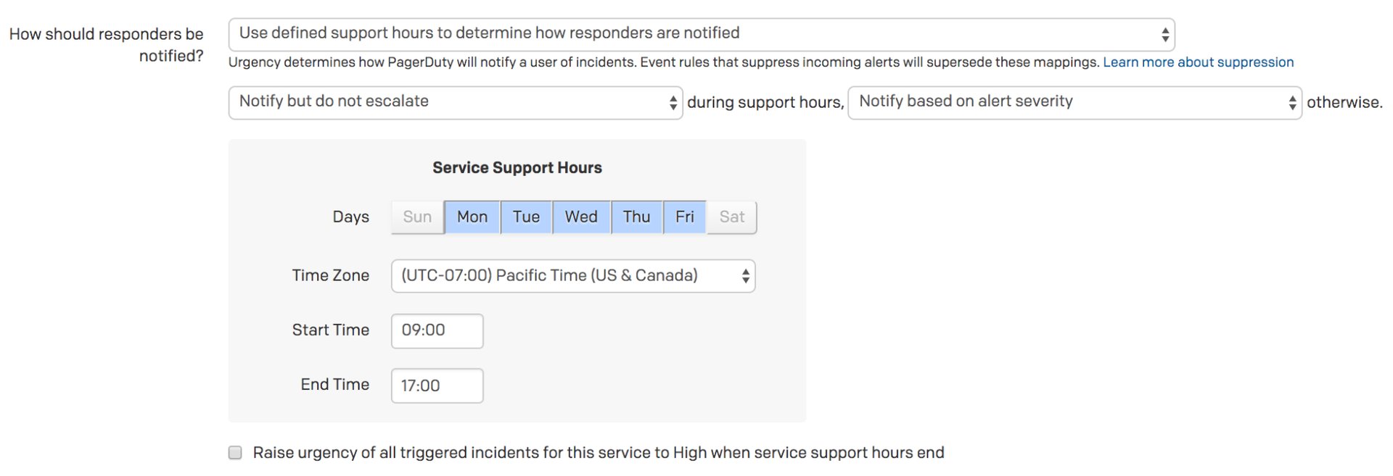Open the Time Zone dropdown
This screenshot has height=476, width=1393.
(572, 276)
